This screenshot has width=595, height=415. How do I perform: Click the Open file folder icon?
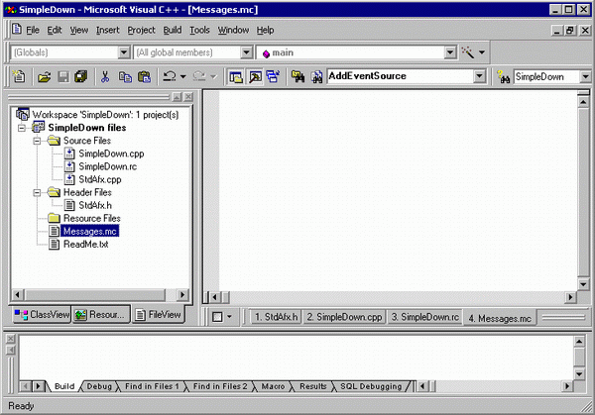45,77
